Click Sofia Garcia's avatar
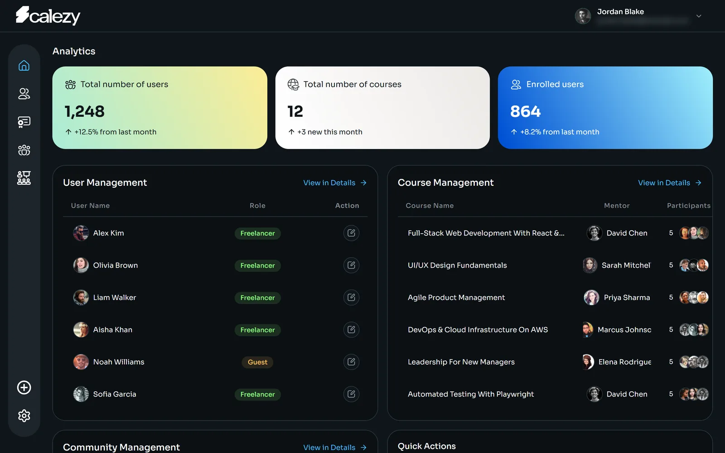 click(81, 394)
